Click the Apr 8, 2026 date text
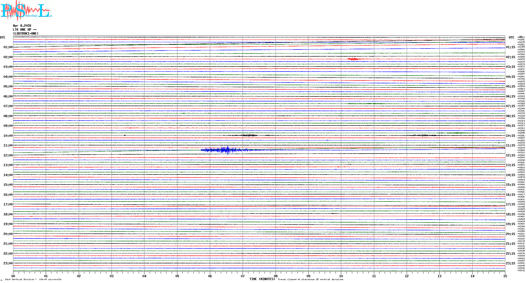 (22, 26)
